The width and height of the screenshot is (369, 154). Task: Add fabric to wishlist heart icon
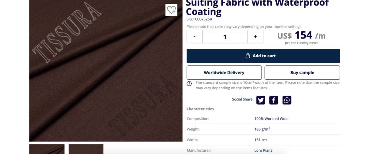pyautogui.click(x=171, y=10)
